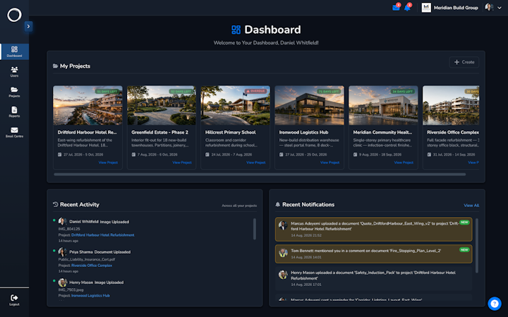Click calendar icon on Greenfield Estate card
Viewport: 508px width, 317px height.
133,154
